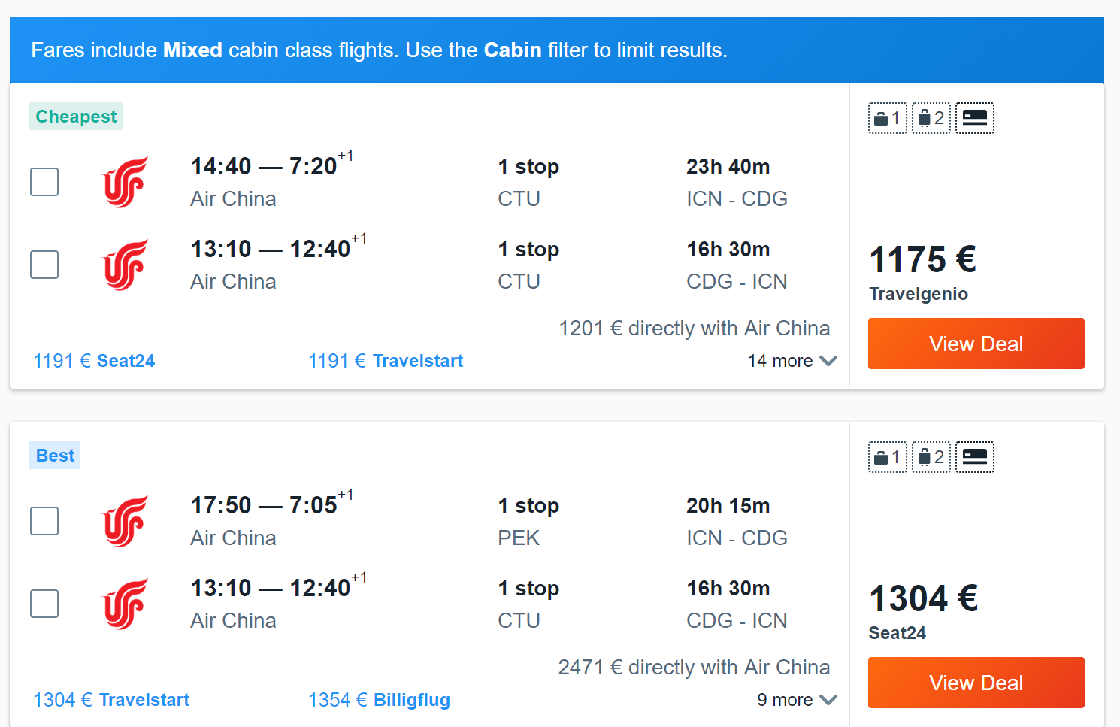Viewport: 1120px width, 727px height.
Task: Open the 1354 € Billigflug offer
Action: (379, 700)
